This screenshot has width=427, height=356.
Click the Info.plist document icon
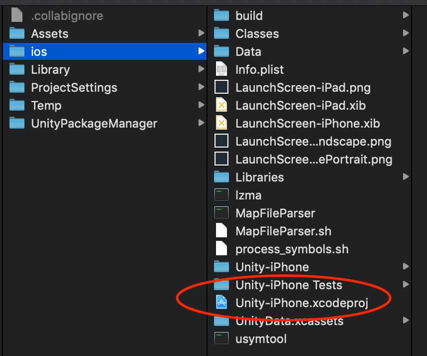221,69
